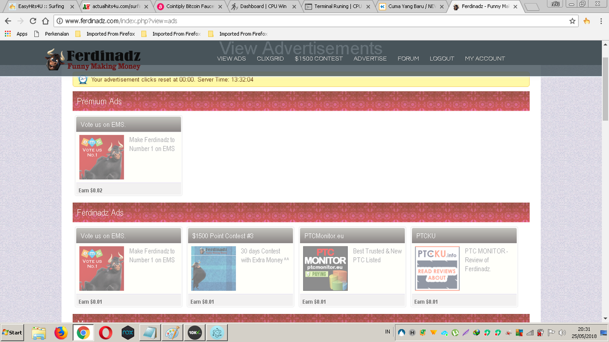
Task: Open the Chrome three-dot menu
Action: (x=600, y=21)
